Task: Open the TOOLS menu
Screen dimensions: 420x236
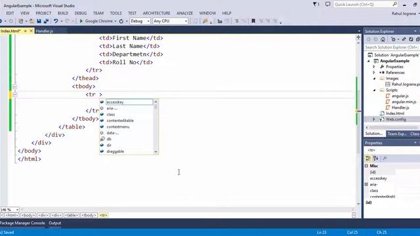Action: coord(115,13)
